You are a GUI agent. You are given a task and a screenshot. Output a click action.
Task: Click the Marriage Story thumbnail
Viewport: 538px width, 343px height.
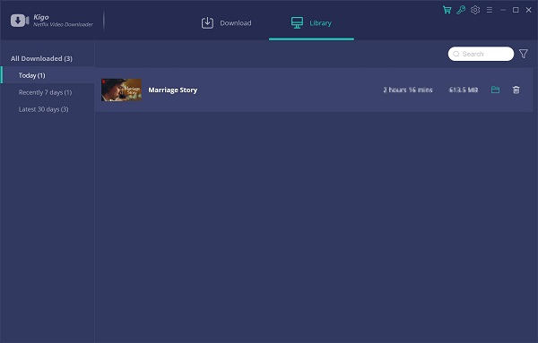(121, 90)
